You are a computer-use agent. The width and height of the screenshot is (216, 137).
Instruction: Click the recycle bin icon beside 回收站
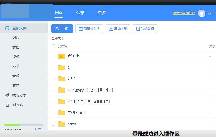[7, 105]
